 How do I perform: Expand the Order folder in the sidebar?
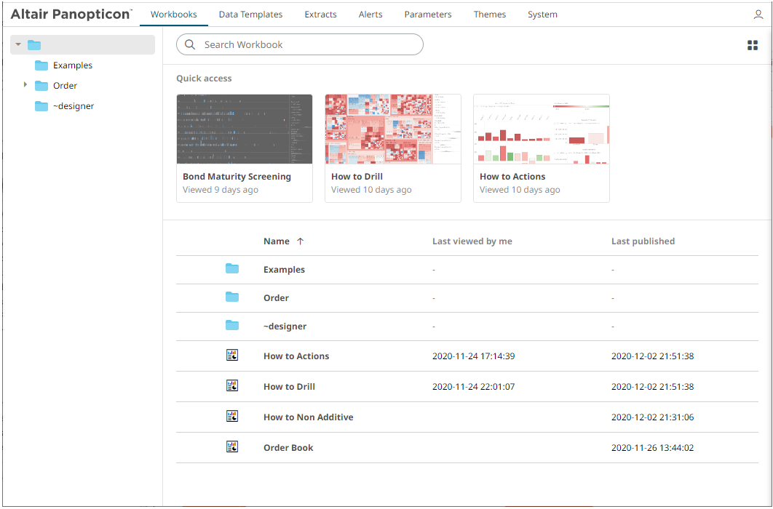click(25, 85)
